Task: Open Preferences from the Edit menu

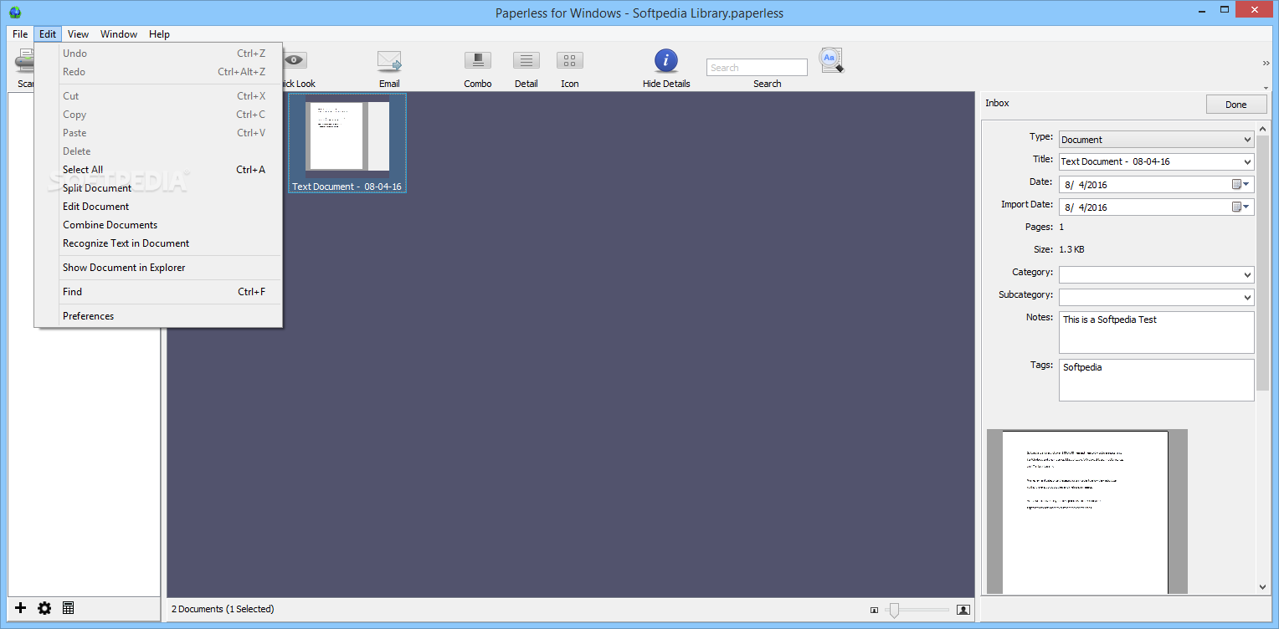Action: click(158, 316)
